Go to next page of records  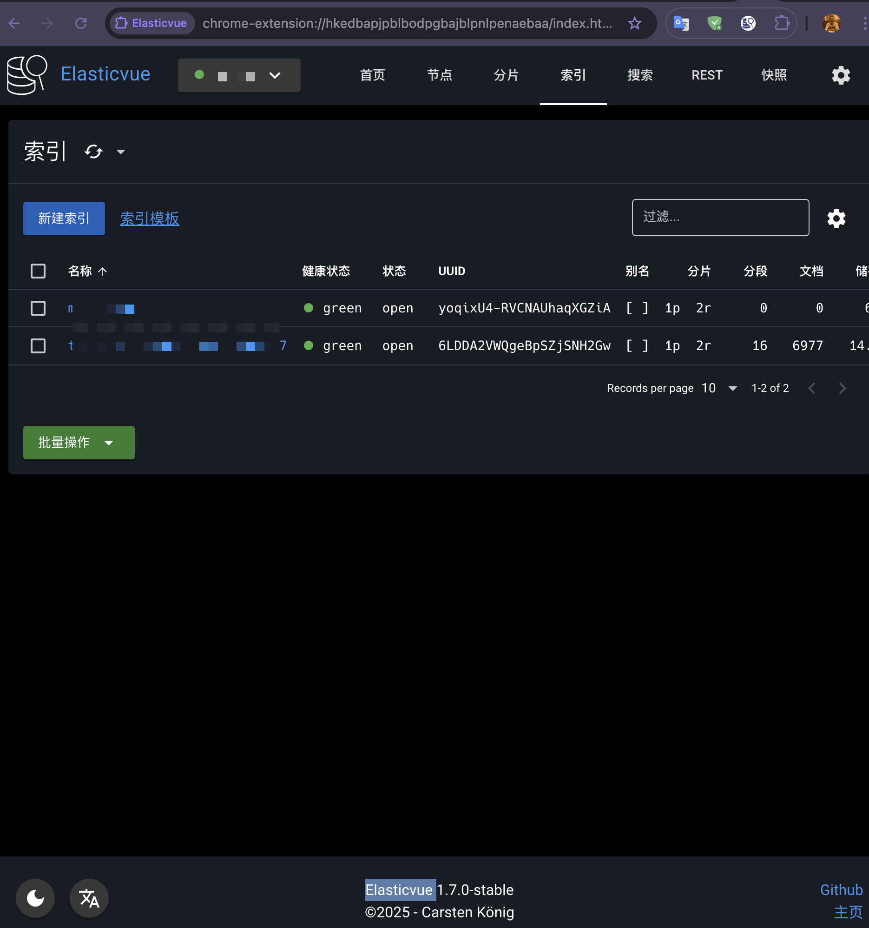(x=842, y=388)
